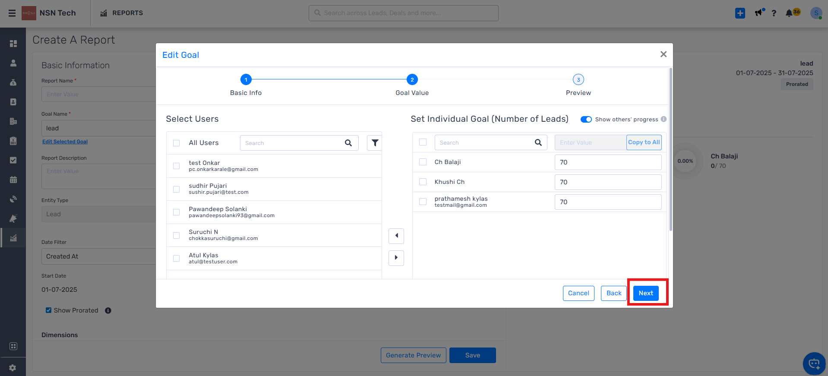Click Generate Preview button
The image size is (828, 376).
pos(413,355)
